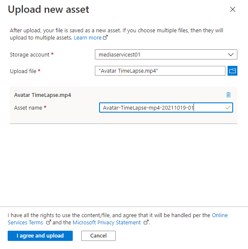Click external-link icon after Privacy Statement
This screenshot has height=249, width=248.
146,222
